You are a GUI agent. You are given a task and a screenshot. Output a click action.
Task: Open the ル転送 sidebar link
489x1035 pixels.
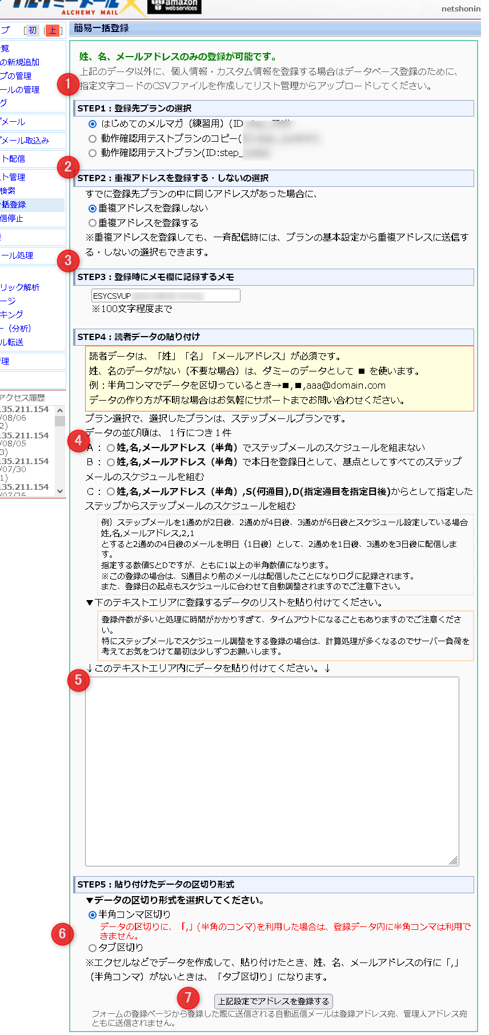pos(12,342)
